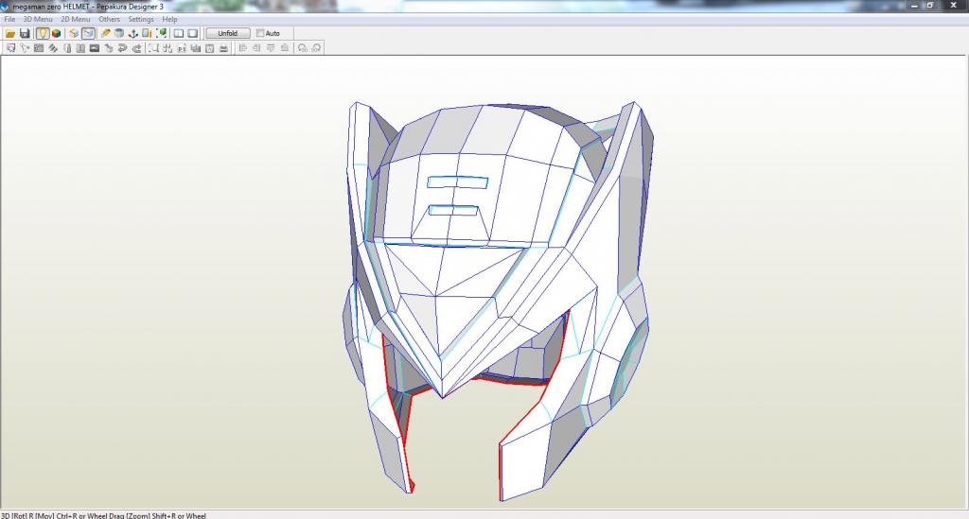Viewport: 969px width, 519px height.
Task: Click the diagonal stripes flaps icon
Action: (x=53, y=48)
